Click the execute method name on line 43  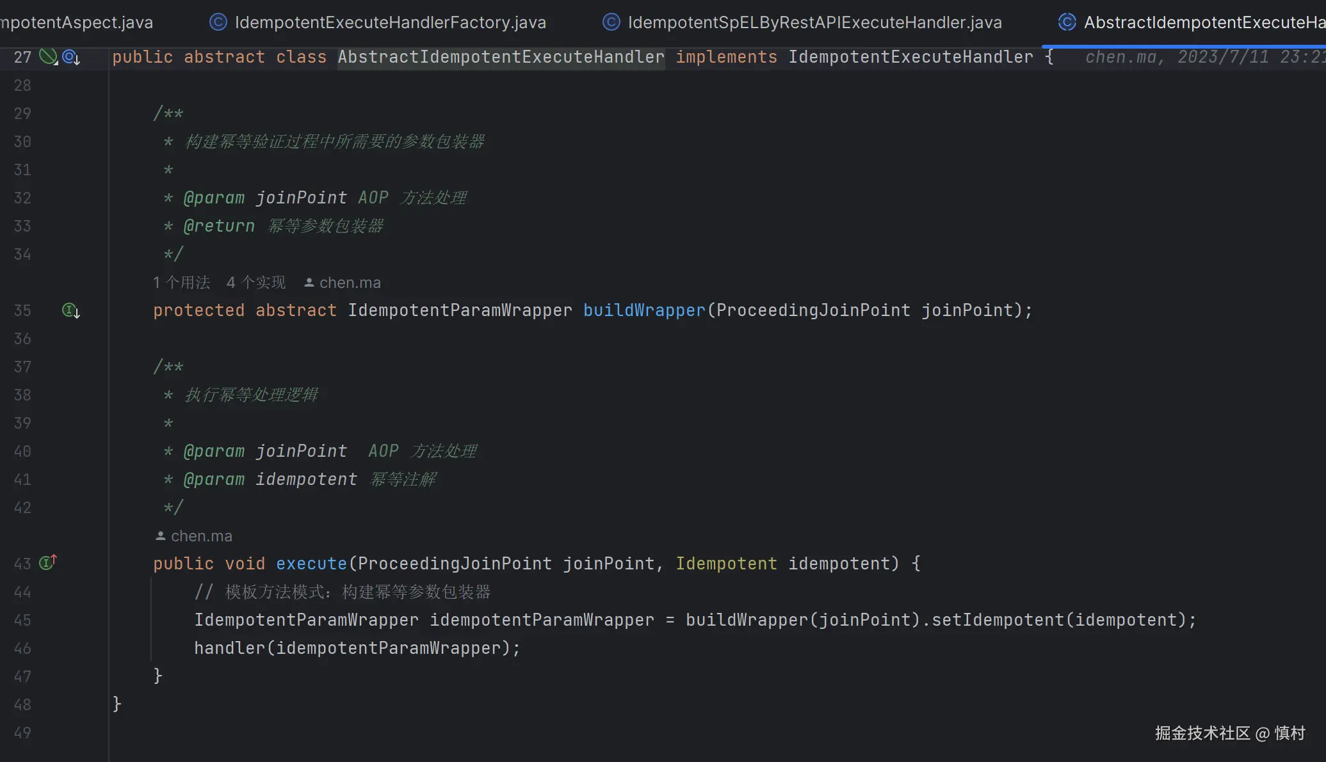coord(311,564)
